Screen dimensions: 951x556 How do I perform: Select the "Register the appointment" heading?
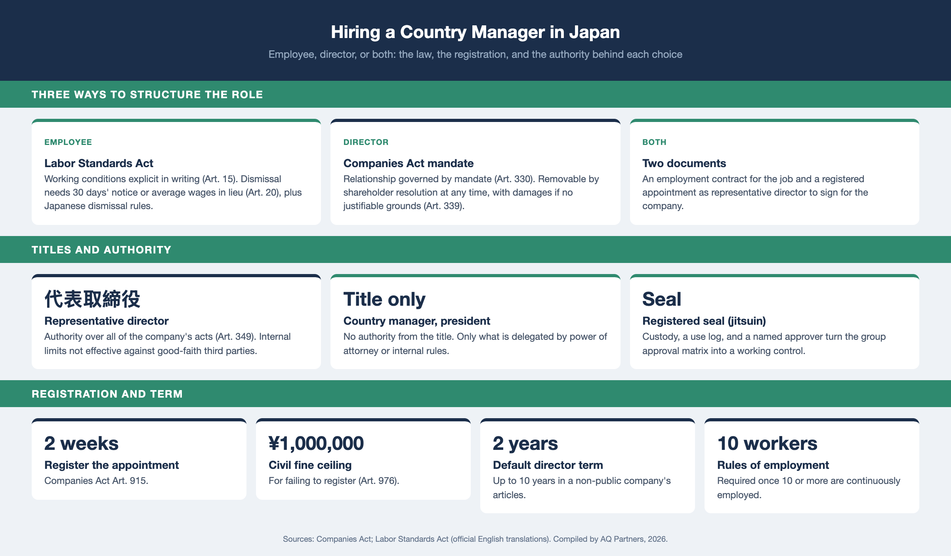click(x=111, y=465)
